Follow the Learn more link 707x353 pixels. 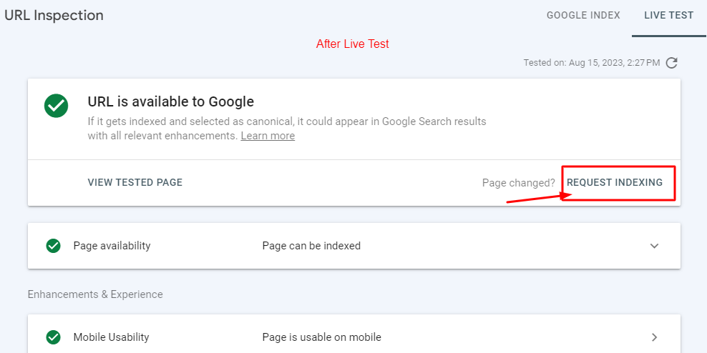[268, 136]
